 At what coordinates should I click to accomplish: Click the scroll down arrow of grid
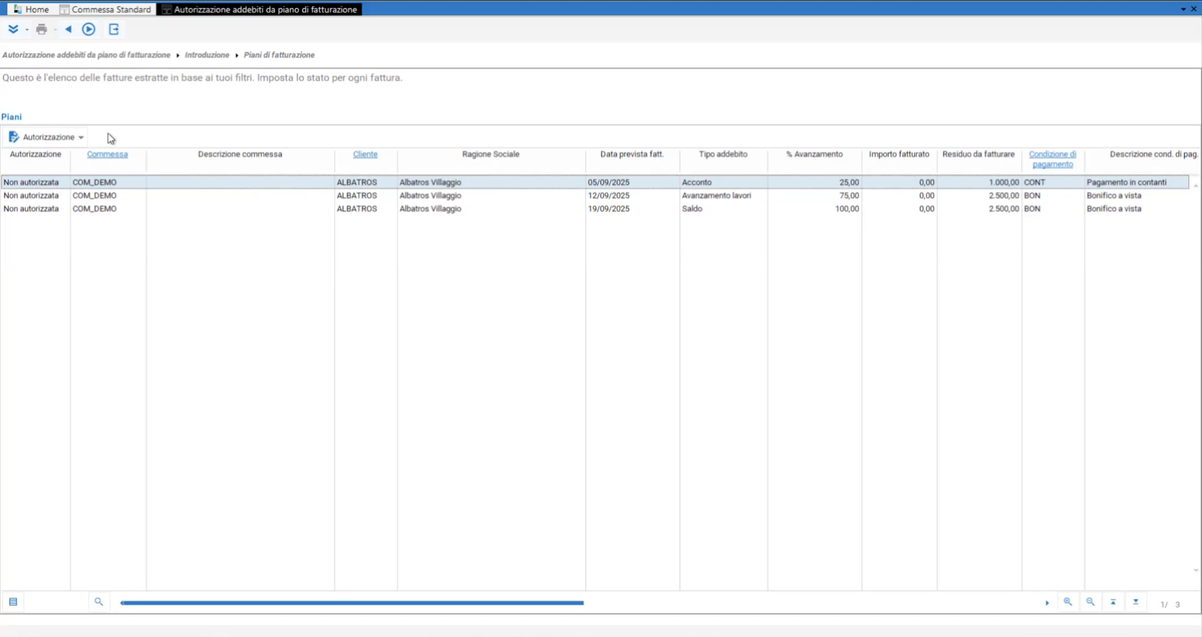point(1196,571)
